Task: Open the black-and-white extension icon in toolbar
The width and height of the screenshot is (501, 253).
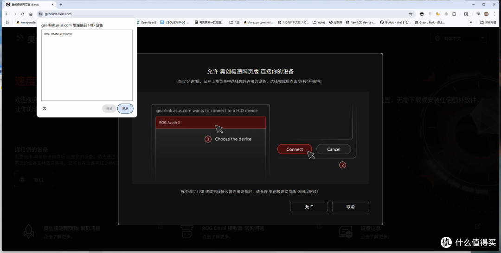Action: click(422, 14)
